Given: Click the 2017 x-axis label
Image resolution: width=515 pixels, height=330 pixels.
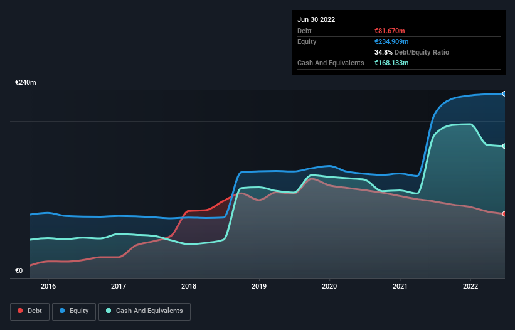Looking at the screenshot, I should [119, 286].
